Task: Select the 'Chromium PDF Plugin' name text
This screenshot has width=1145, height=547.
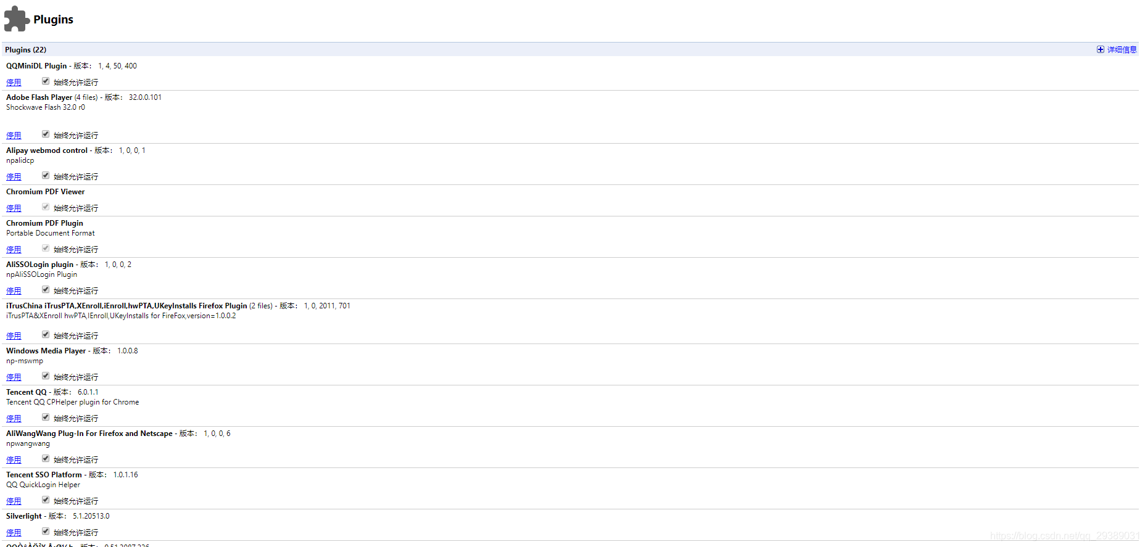Action: [x=44, y=223]
